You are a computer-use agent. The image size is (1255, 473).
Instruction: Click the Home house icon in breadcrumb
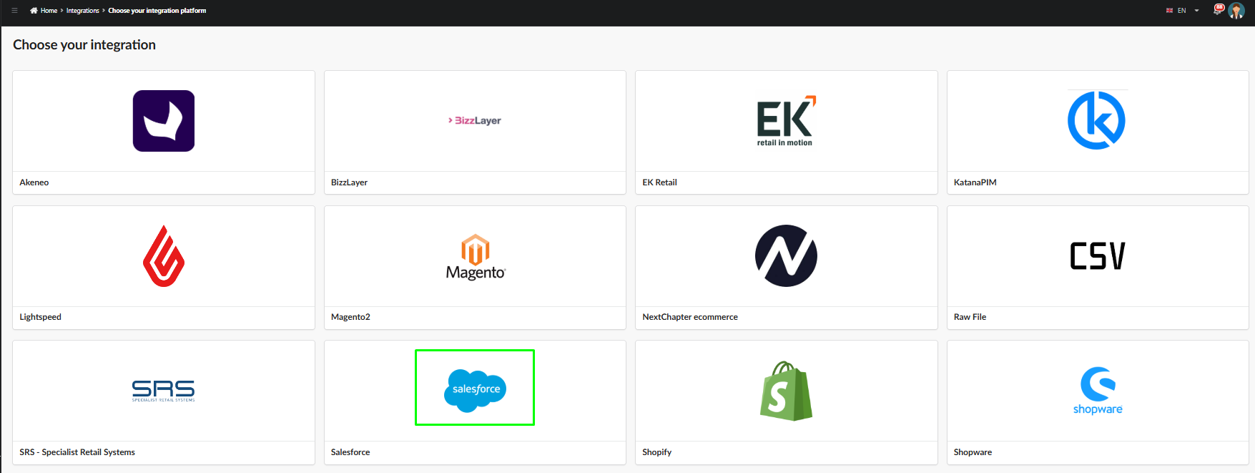pos(34,11)
